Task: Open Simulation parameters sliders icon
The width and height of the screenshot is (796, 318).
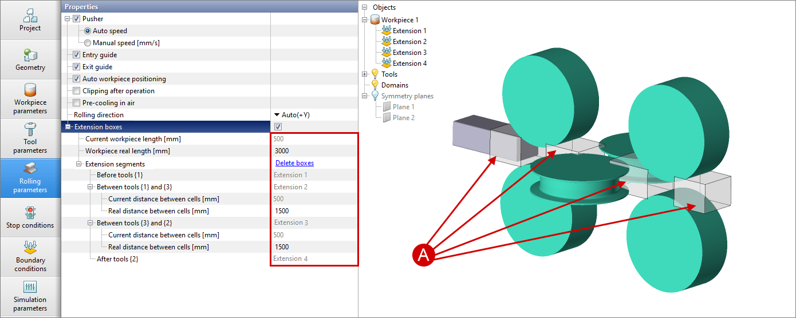Action: 30,287
